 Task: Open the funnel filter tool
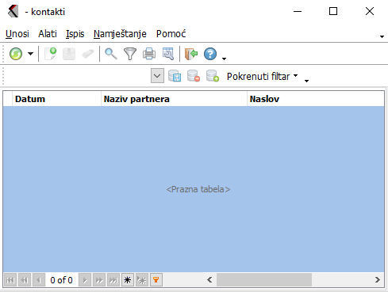click(130, 54)
